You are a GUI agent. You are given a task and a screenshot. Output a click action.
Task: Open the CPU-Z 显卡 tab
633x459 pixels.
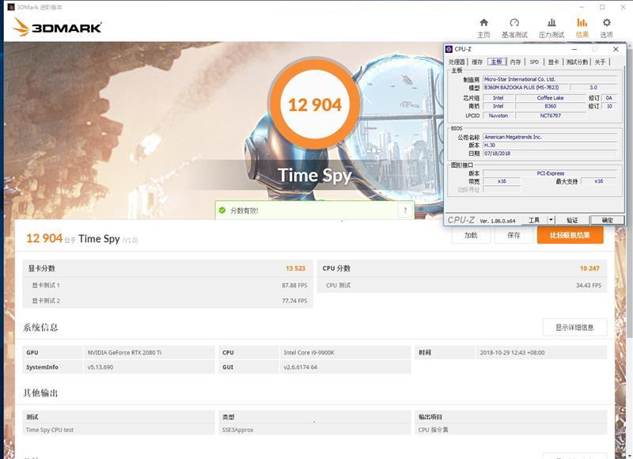point(553,62)
